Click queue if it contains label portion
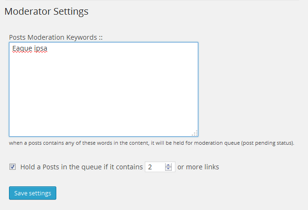 click(x=112, y=167)
